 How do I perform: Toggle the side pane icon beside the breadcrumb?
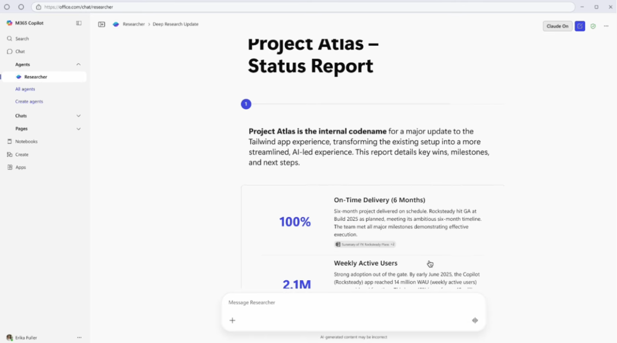tap(102, 25)
